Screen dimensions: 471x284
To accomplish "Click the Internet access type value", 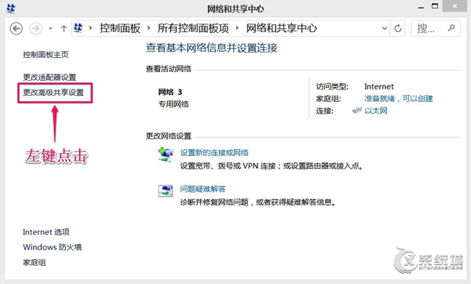I will coord(379,86).
